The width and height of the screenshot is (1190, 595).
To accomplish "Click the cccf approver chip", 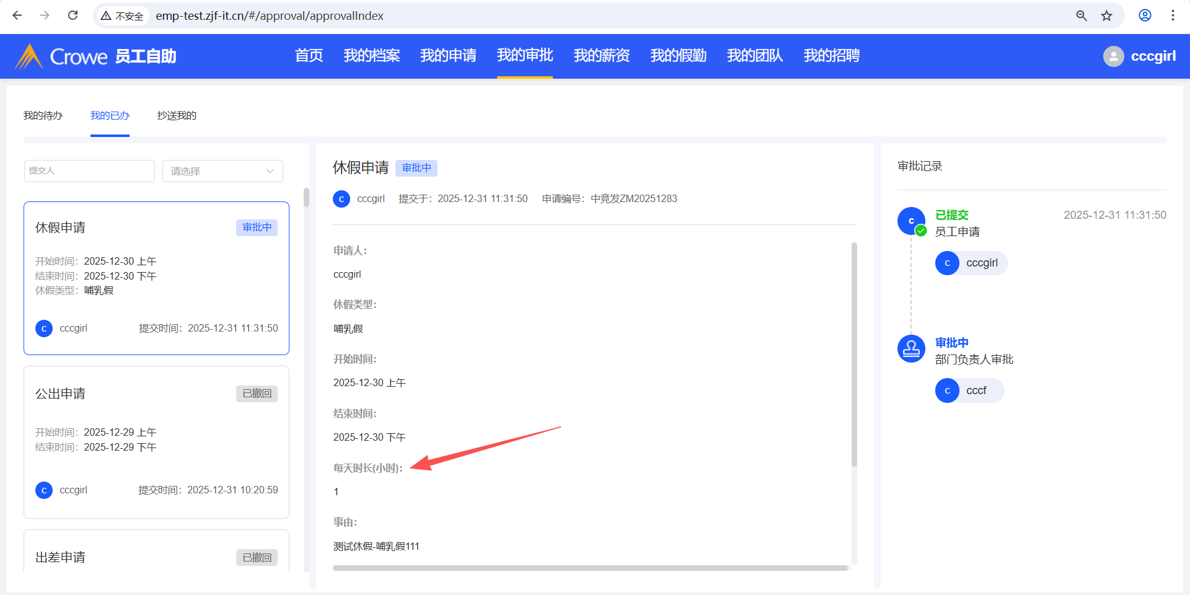I will [969, 390].
